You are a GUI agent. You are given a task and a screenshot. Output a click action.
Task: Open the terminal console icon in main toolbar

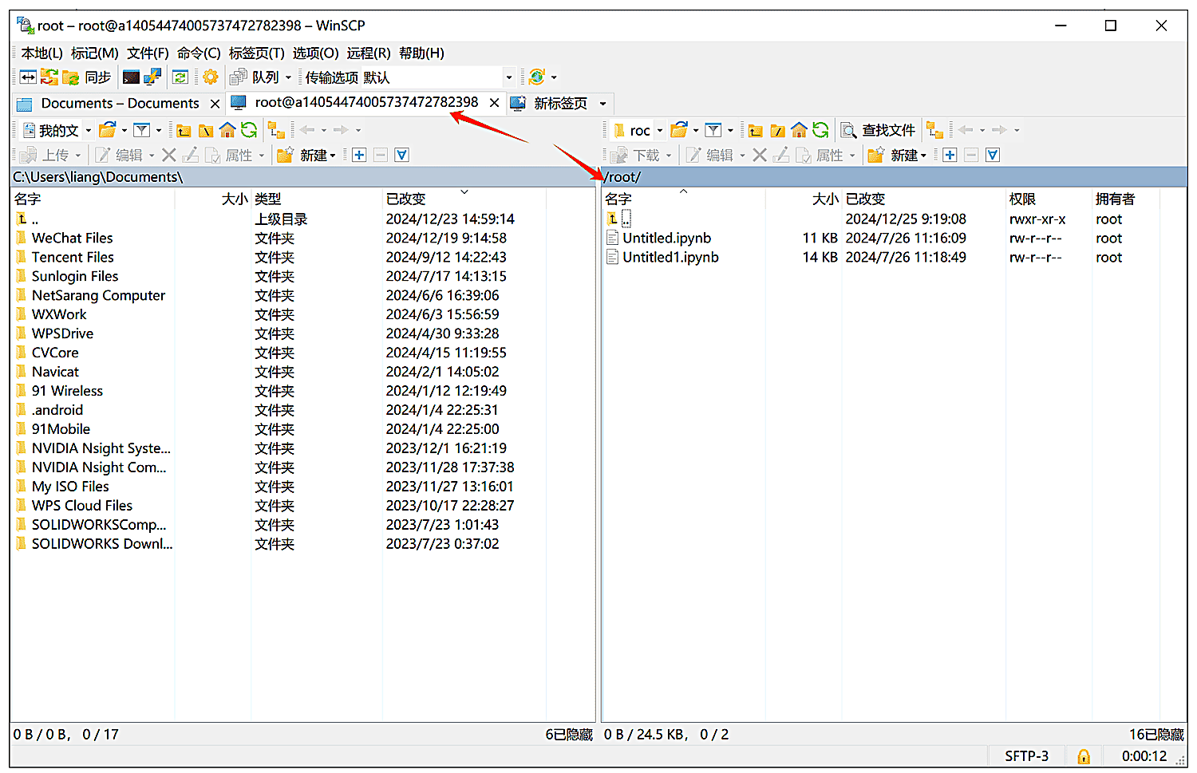[132, 77]
